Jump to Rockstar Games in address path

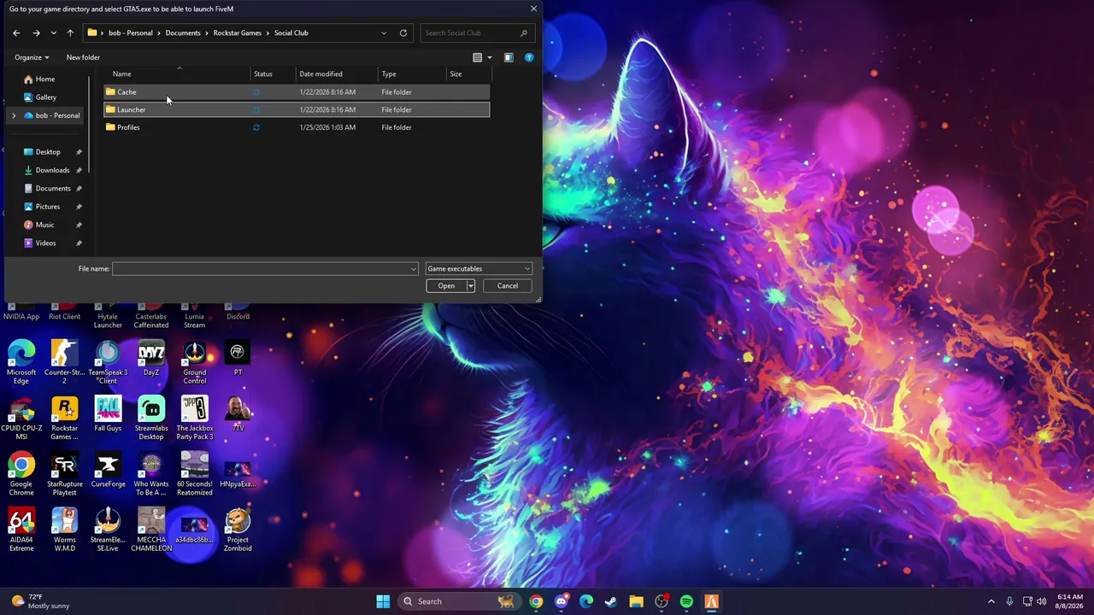click(x=238, y=33)
